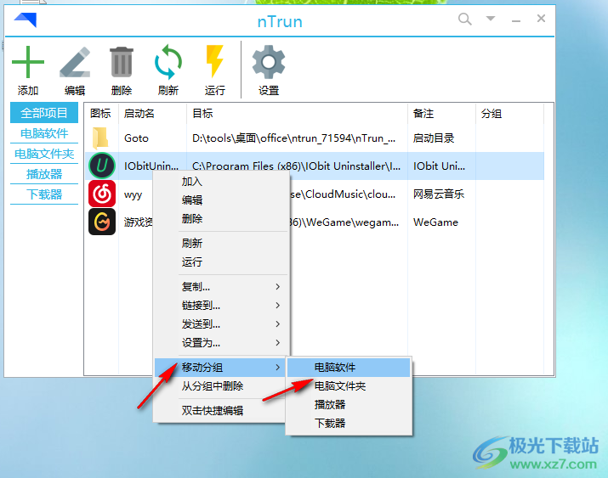Expand the 发送到... submenu
Image resolution: width=608 pixels, height=478 pixels.
(x=221, y=324)
